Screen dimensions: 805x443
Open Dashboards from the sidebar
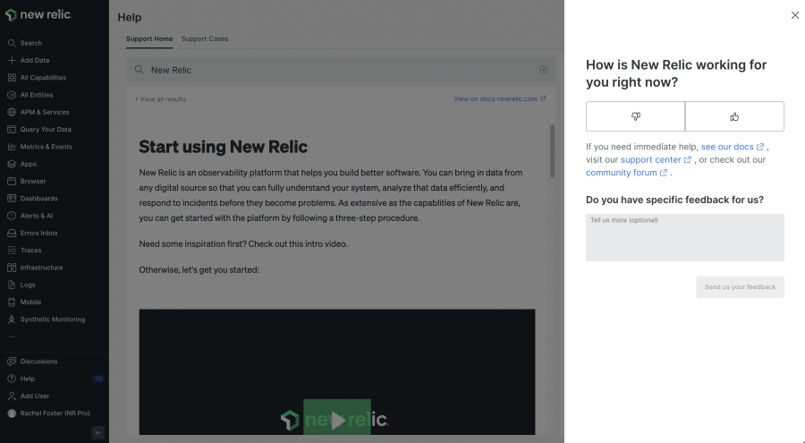(38, 199)
